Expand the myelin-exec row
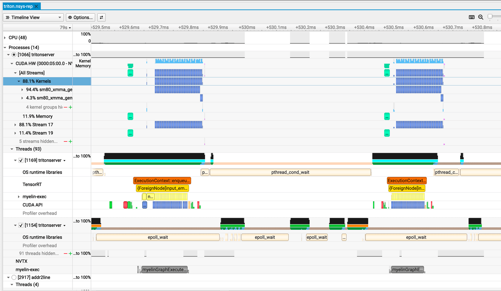 tap(18, 196)
